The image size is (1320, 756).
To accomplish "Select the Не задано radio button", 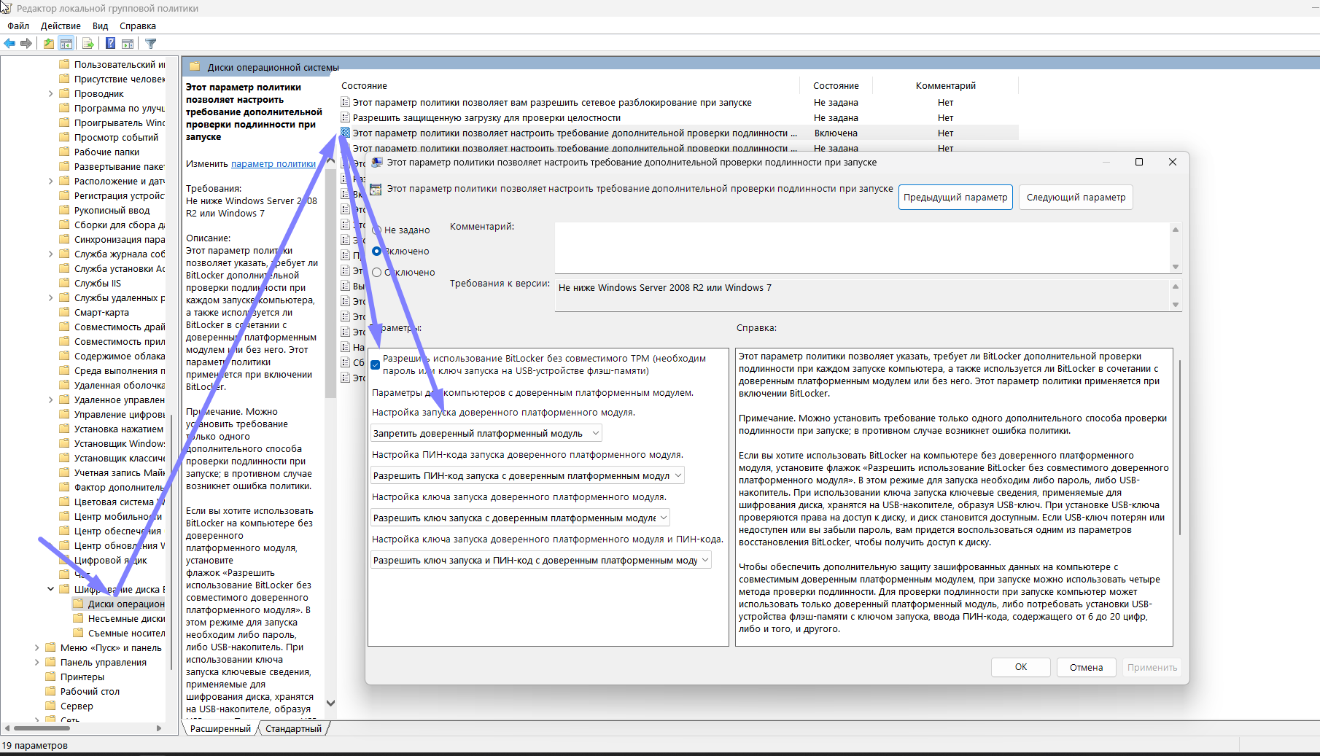I will 377,230.
